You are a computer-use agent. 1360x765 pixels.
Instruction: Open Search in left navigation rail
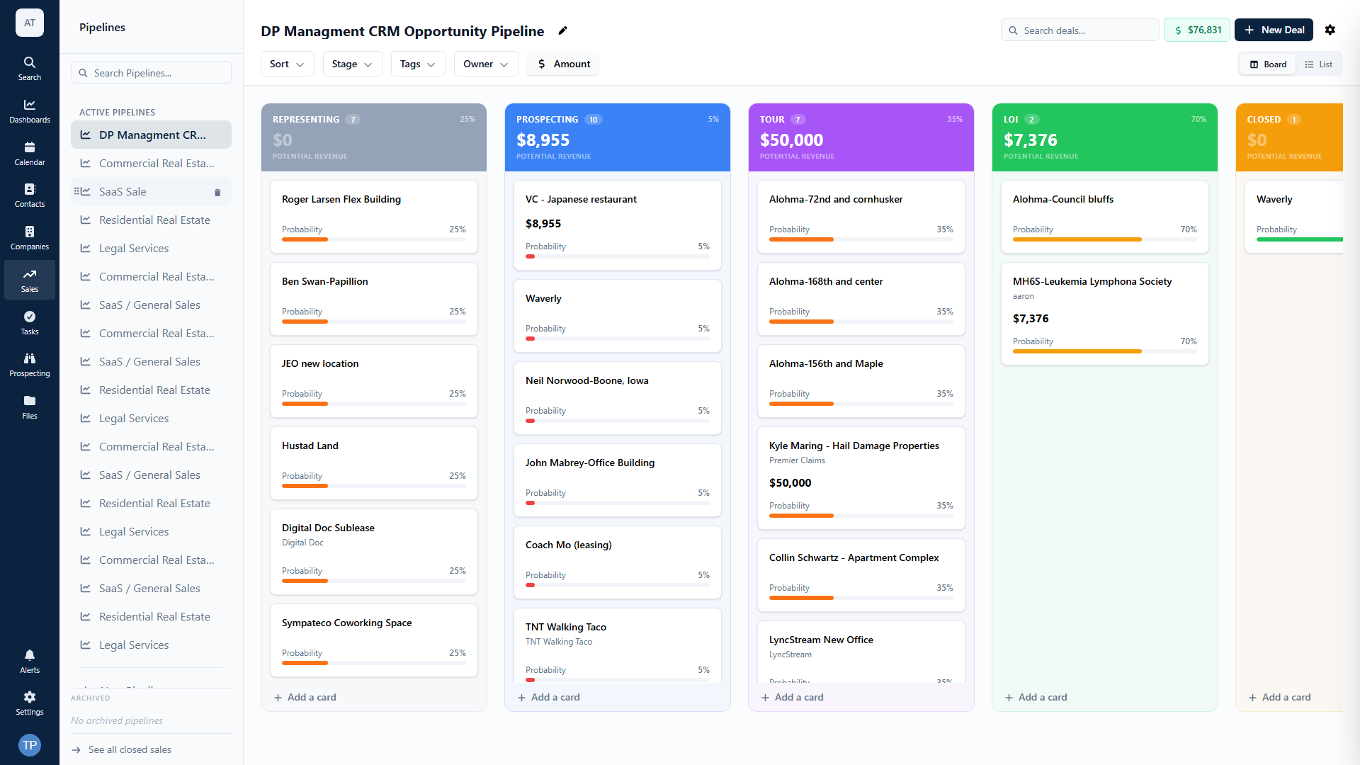coord(29,69)
